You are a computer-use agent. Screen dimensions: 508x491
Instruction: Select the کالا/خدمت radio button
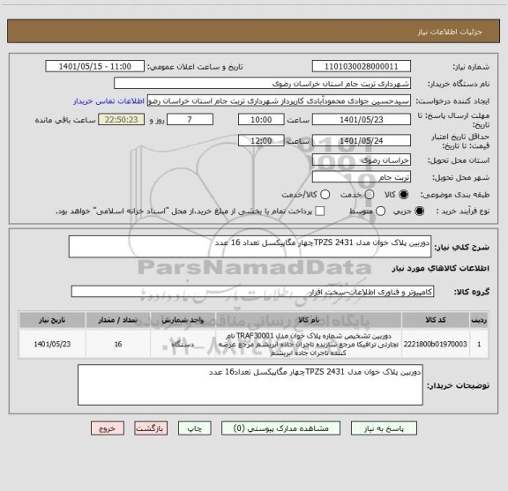[x=325, y=195]
